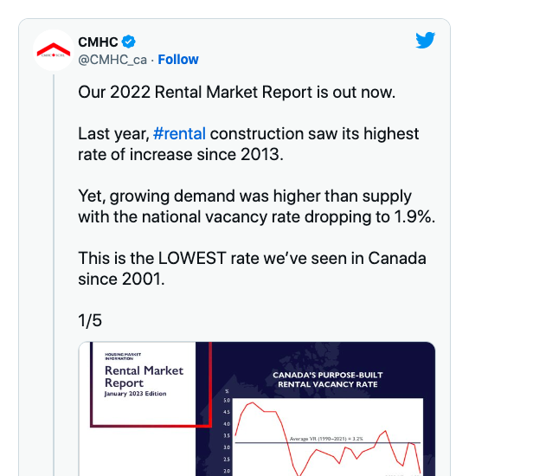
Task: Click the 'Housing Market Information' label on cover
Action: (x=123, y=357)
